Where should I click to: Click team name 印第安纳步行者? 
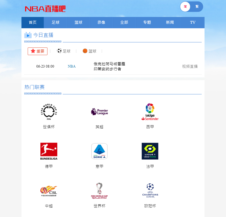[x=107, y=69]
